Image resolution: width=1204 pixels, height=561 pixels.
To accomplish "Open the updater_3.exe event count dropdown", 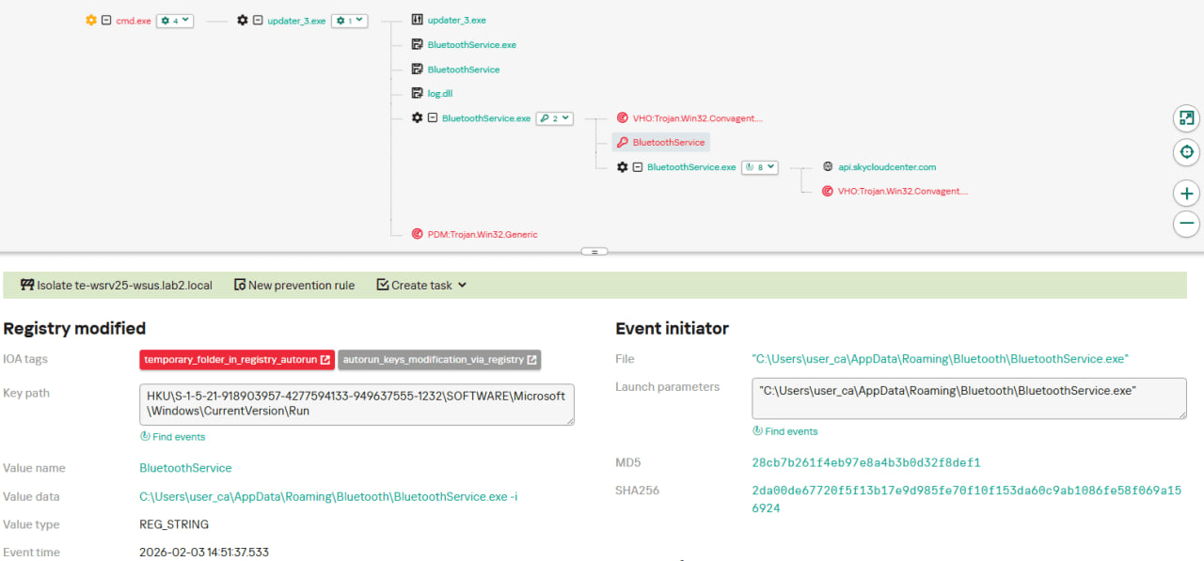I will 349,20.
